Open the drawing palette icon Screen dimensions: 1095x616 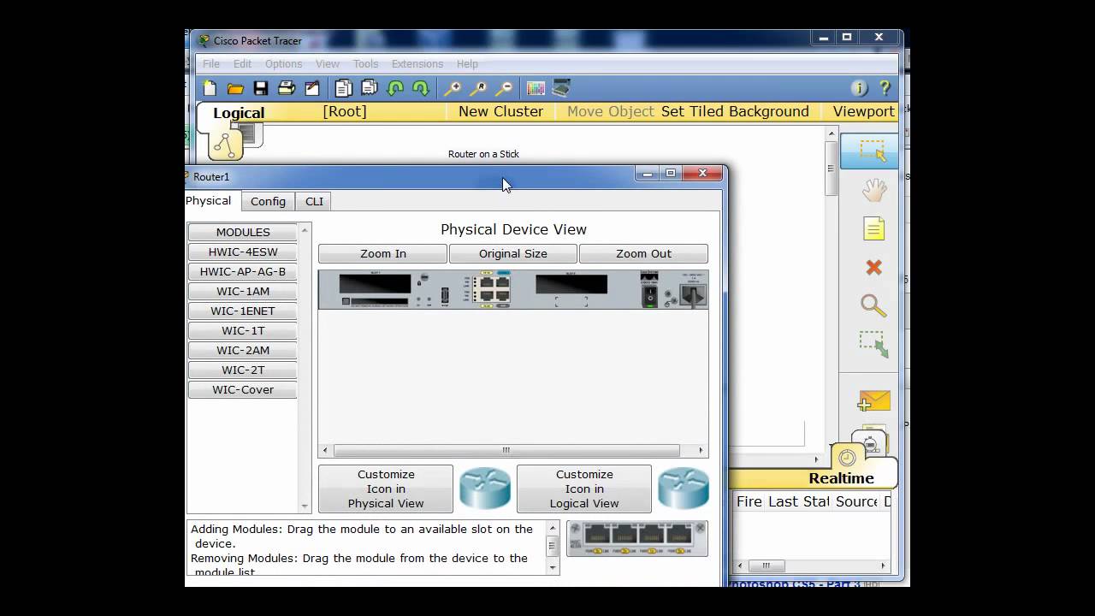pos(536,88)
